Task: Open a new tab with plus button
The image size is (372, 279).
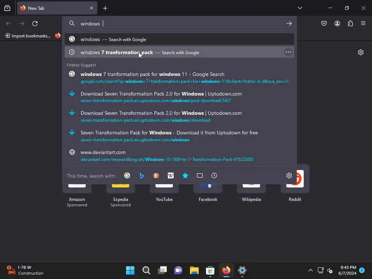Action: [105, 8]
